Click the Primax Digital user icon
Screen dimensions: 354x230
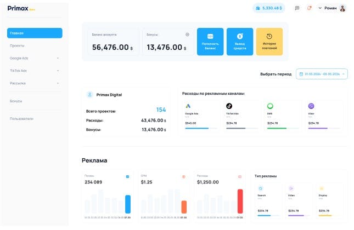(89, 95)
